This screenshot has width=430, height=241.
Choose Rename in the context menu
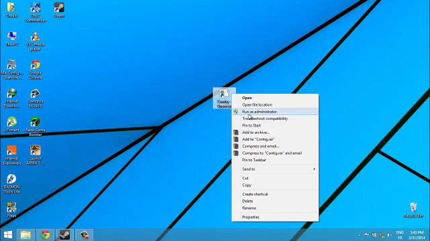275,208
